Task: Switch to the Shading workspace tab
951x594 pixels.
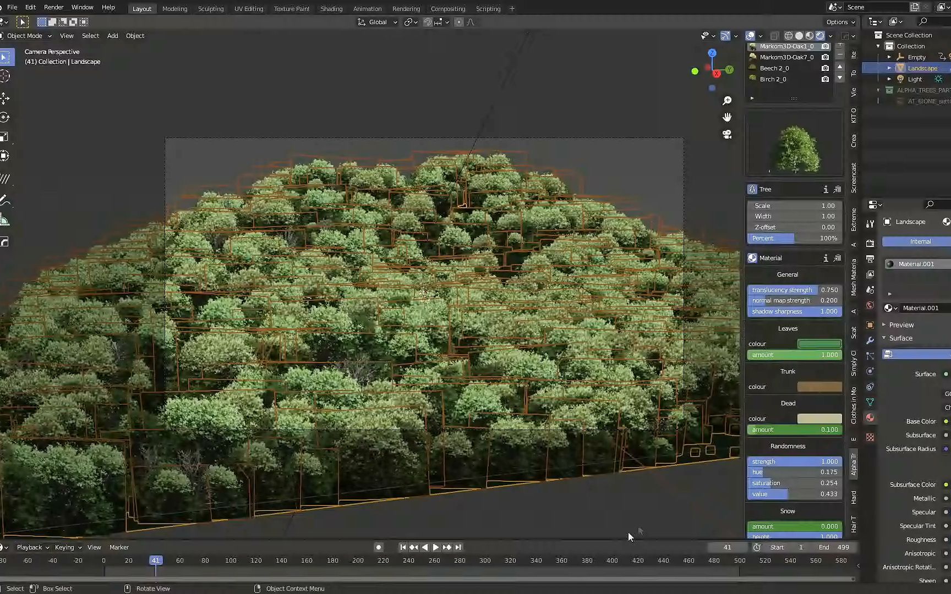Action: click(331, 9)
